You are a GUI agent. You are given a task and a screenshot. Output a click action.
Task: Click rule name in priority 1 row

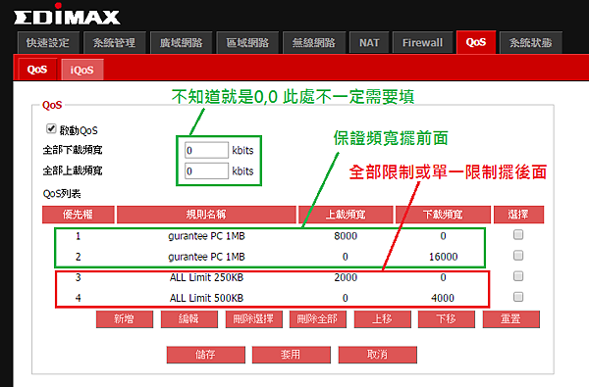(x=206, y=236)
